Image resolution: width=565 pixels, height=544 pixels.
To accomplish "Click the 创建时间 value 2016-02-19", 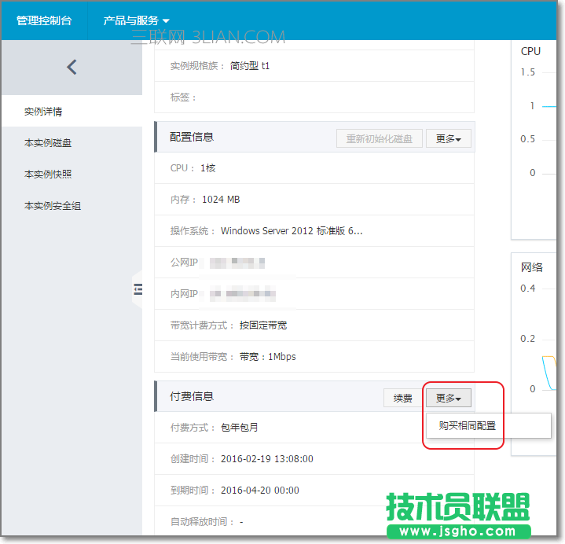I will 267,459.
